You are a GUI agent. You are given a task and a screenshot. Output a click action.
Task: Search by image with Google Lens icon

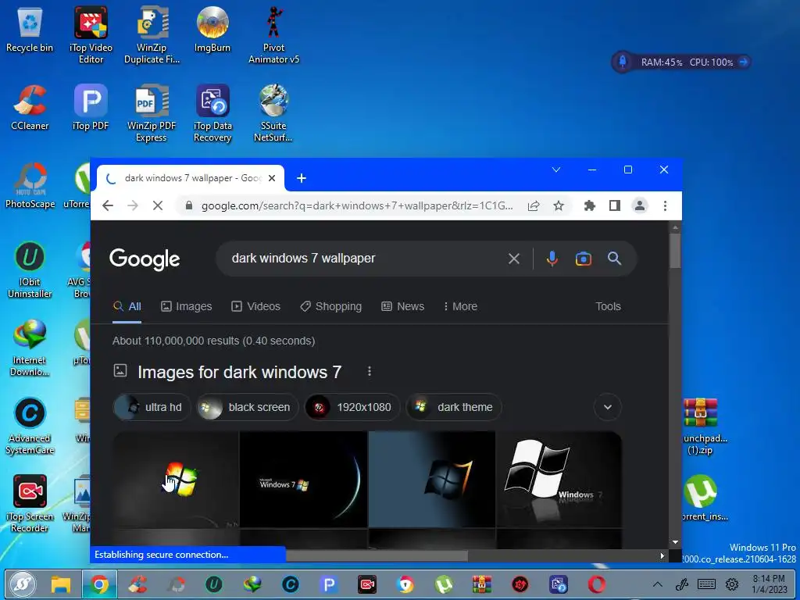(583, 259)
